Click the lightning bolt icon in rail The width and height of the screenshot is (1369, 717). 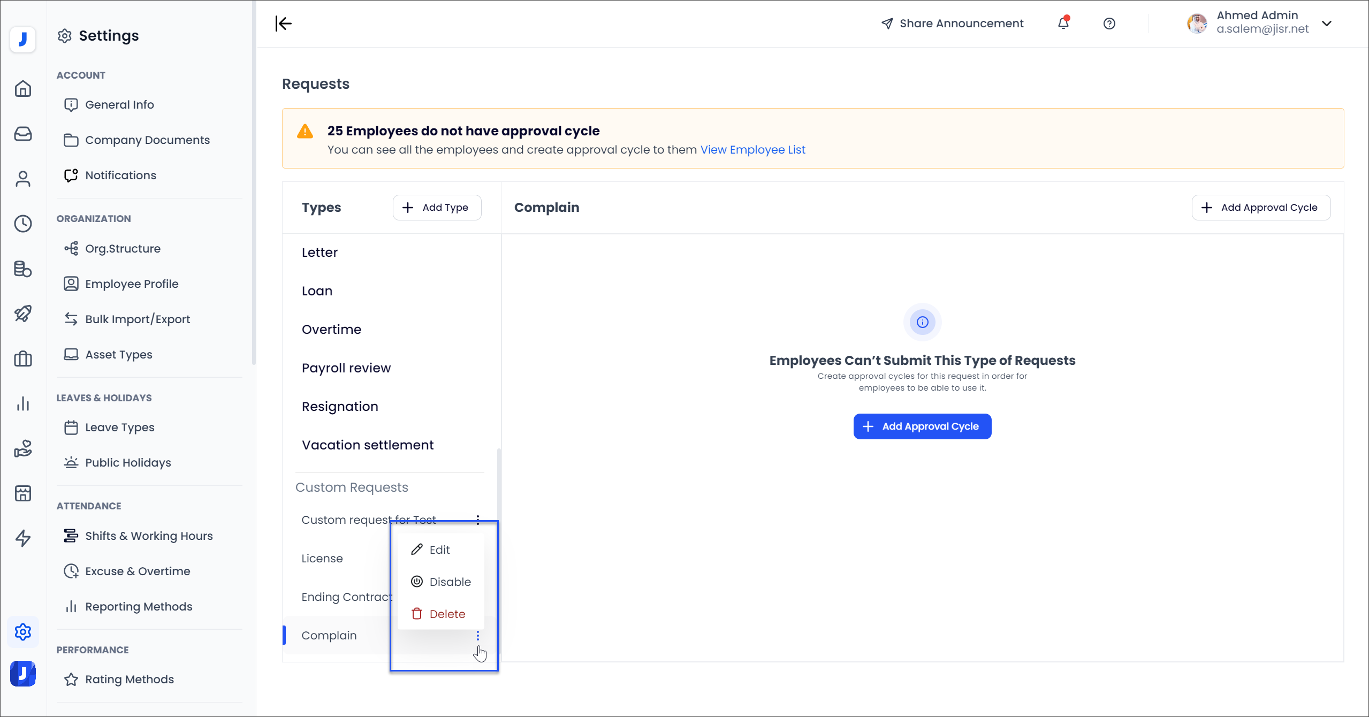(23, 538)
